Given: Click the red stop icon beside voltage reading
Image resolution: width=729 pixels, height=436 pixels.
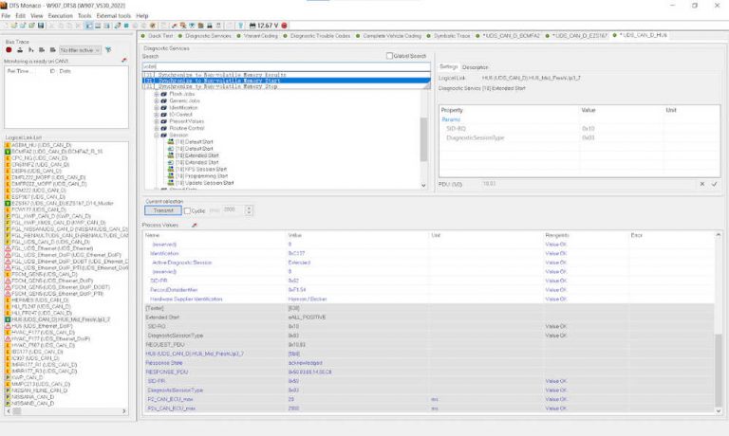Looking at the screenshot, I should [286, 26].
